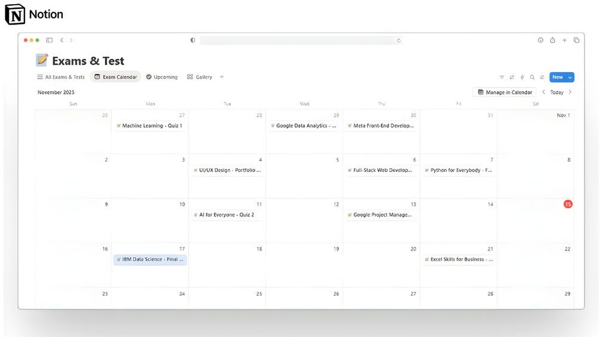Switch to the Upcoming view
This screenshot has width=600, height=337.
coord(162,77)
